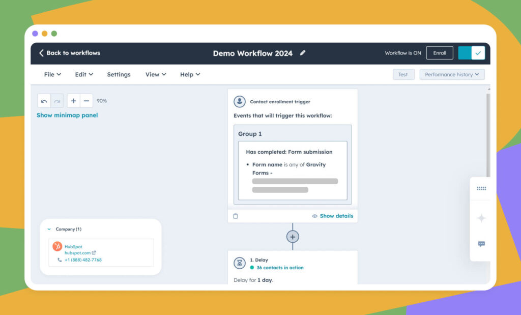Click the +1 (888) 482-7768 phone number
Screen dimensions: 521x315
[83, 260]
